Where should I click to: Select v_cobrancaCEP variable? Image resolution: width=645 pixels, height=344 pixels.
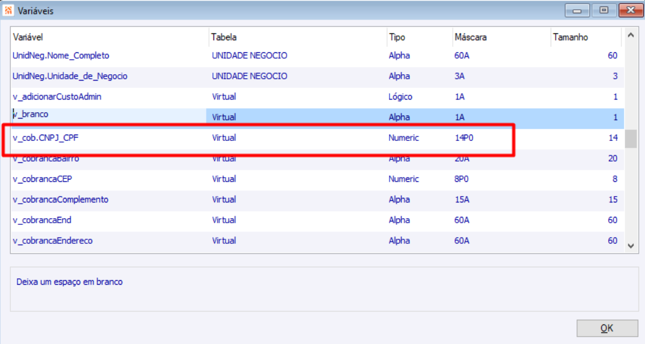point(43,179)
